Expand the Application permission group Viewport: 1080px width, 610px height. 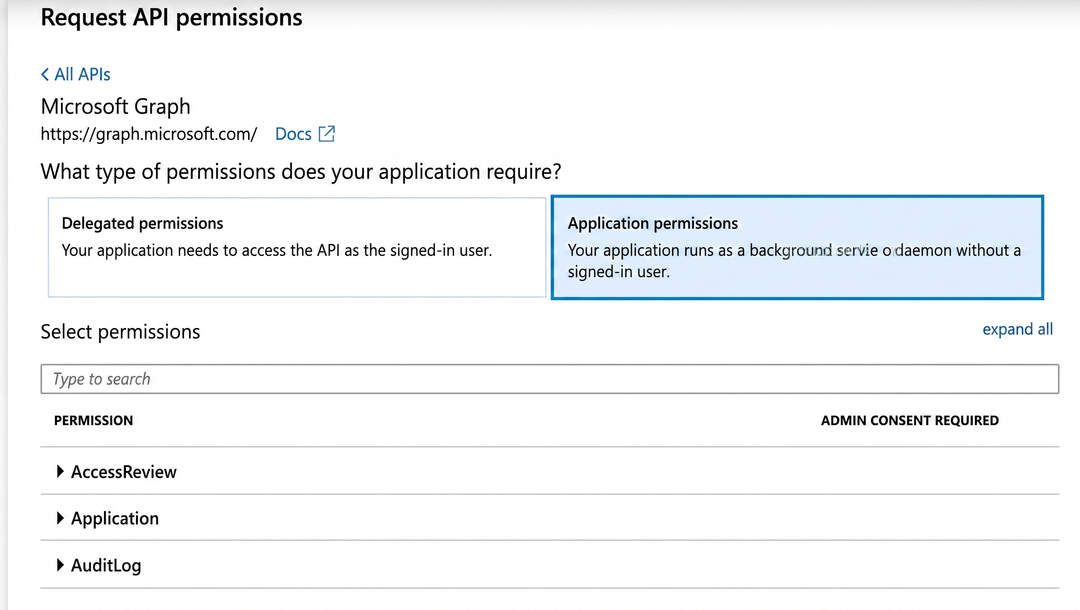click(x=60, y=518)
